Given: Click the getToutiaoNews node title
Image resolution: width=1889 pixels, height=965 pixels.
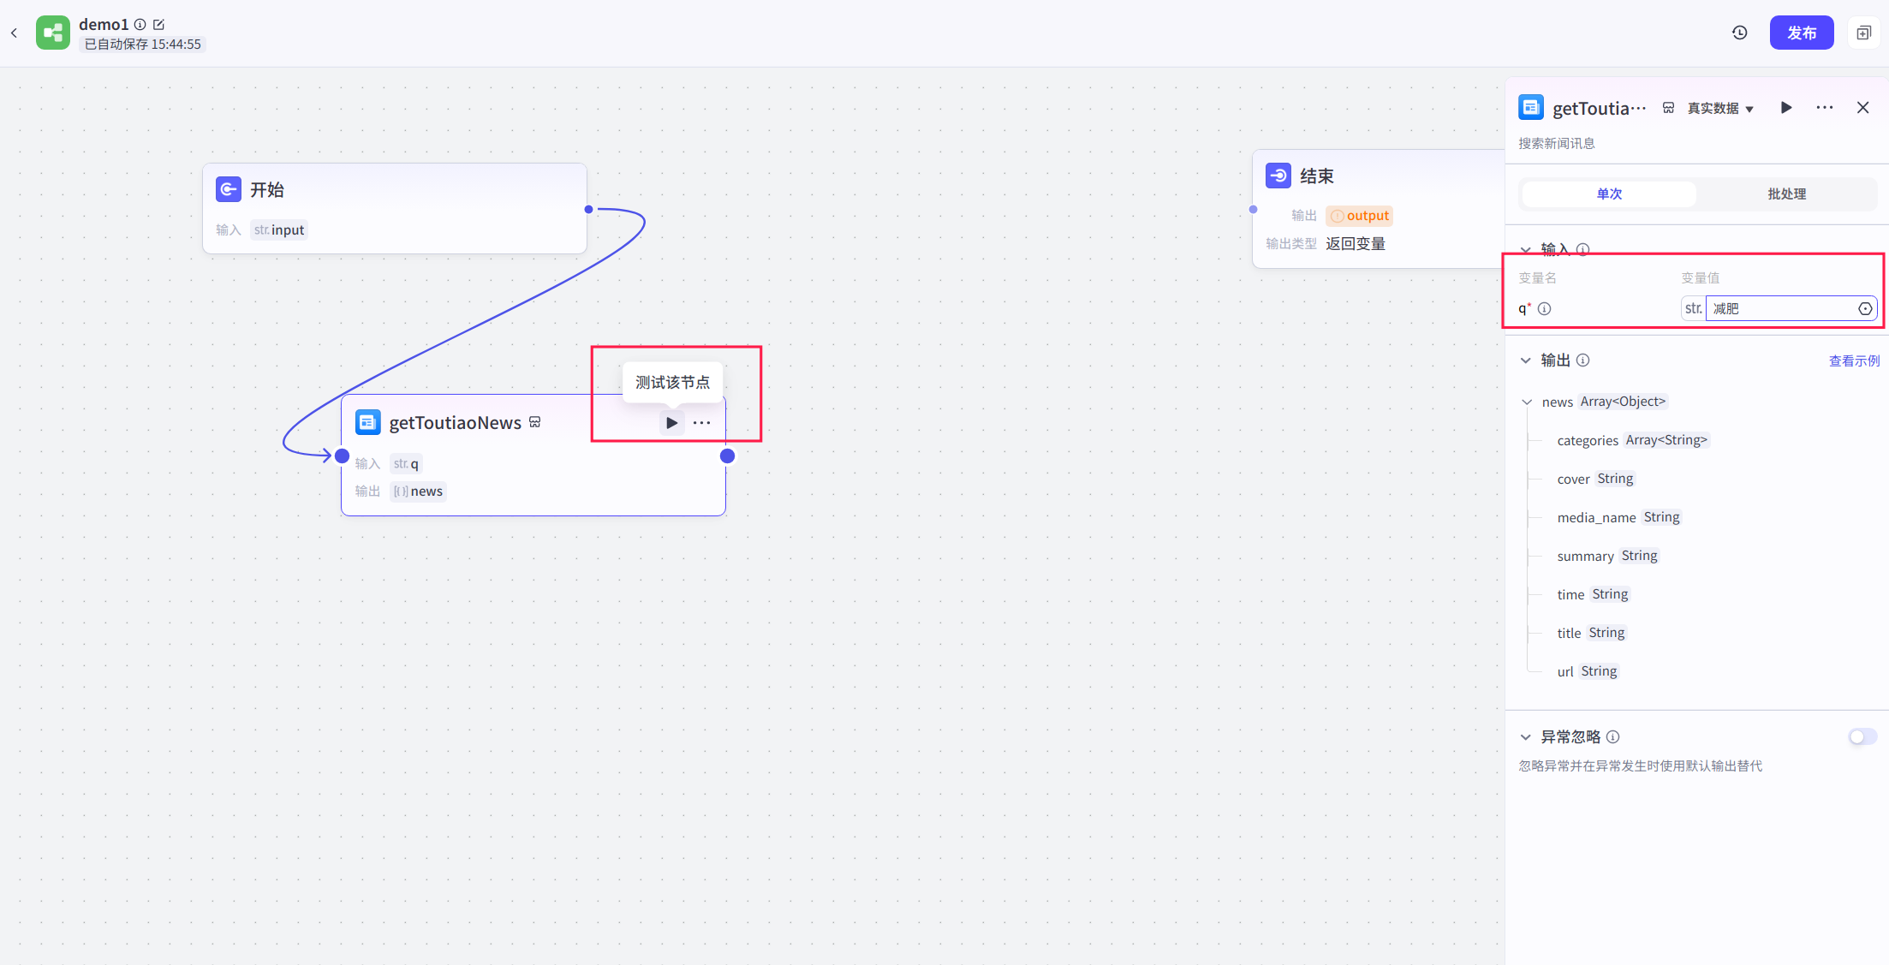Looking at the screenshot, I should click(x=456, y=422).
